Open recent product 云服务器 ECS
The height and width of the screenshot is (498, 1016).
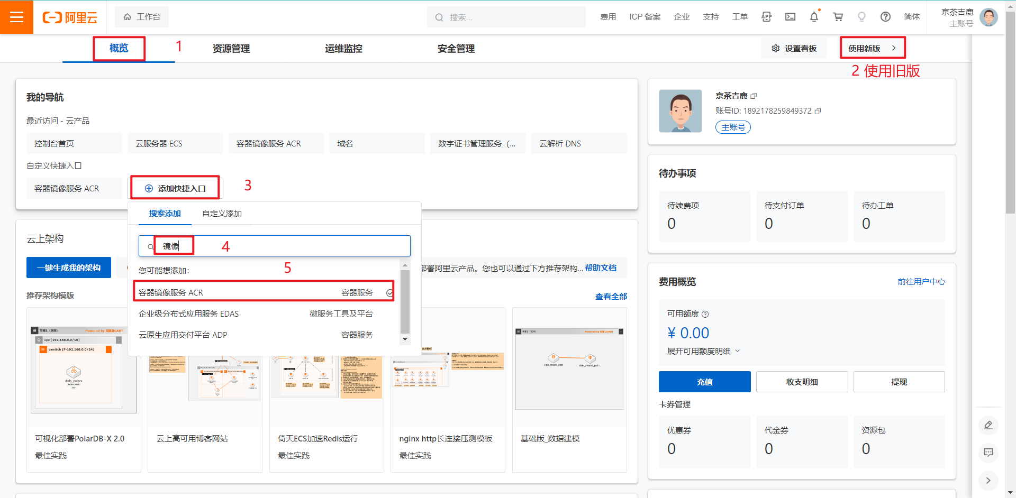coord(175,143)
